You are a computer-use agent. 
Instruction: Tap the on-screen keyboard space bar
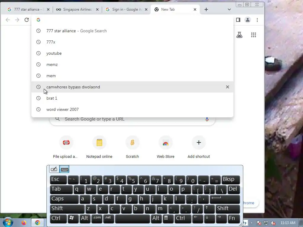[132, 219]
